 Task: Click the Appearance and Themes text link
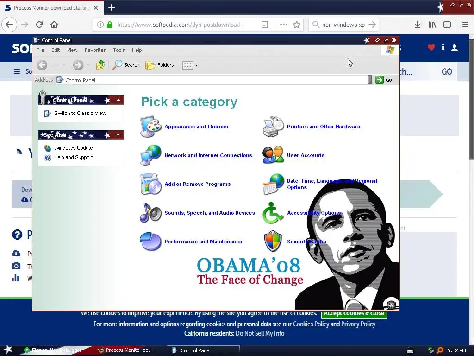196,127
